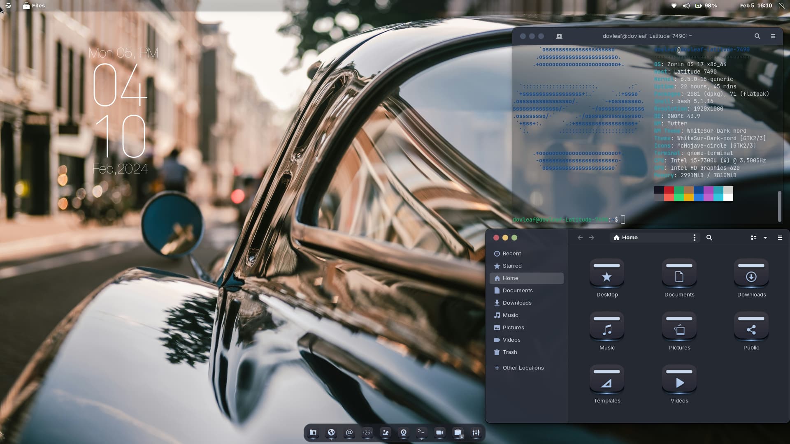The height and width of the screenshot is (444, 790).
Task: Go back in the Files window
Action: tap(580, 238)
